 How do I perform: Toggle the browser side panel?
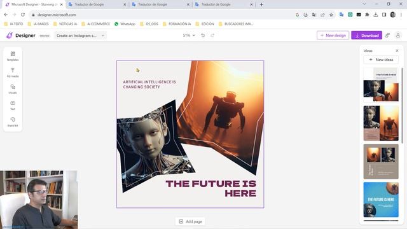384,15
